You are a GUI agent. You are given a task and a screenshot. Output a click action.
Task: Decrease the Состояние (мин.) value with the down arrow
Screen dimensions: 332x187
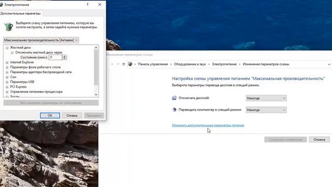tap(64, 59)
